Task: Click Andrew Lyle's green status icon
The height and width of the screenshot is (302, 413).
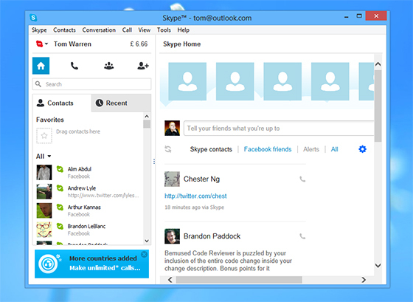Action: (60, 188)
